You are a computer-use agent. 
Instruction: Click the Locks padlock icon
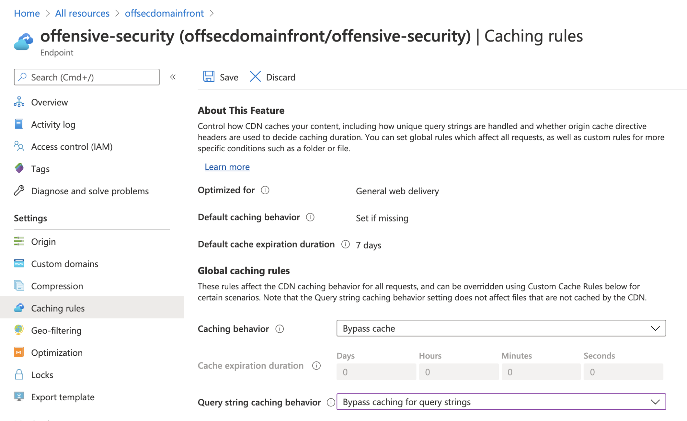click(x=19, y=375)
